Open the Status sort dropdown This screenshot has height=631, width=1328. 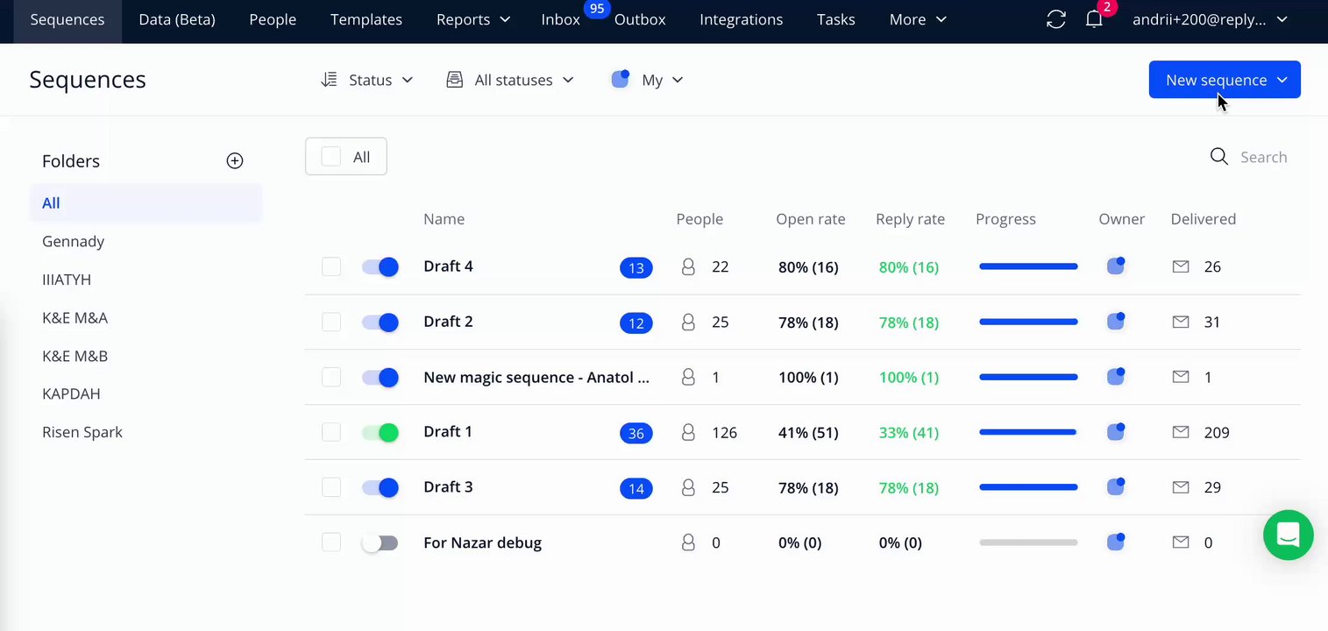pyautogui.click(x=367, y=80)
